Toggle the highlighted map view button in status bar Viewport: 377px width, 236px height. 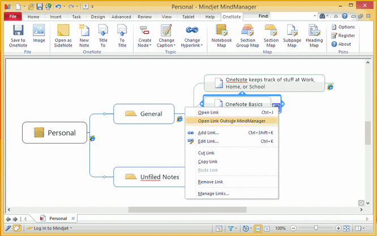point(258,228)
